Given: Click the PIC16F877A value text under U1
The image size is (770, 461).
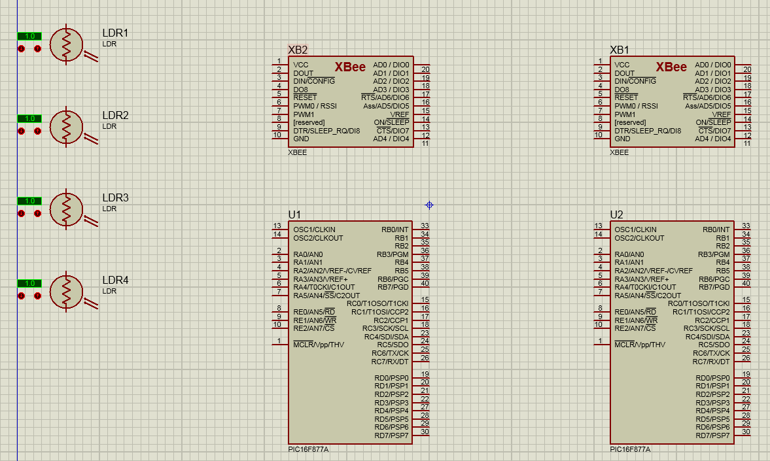Looking at the screenshot, I should coord(308,449).
